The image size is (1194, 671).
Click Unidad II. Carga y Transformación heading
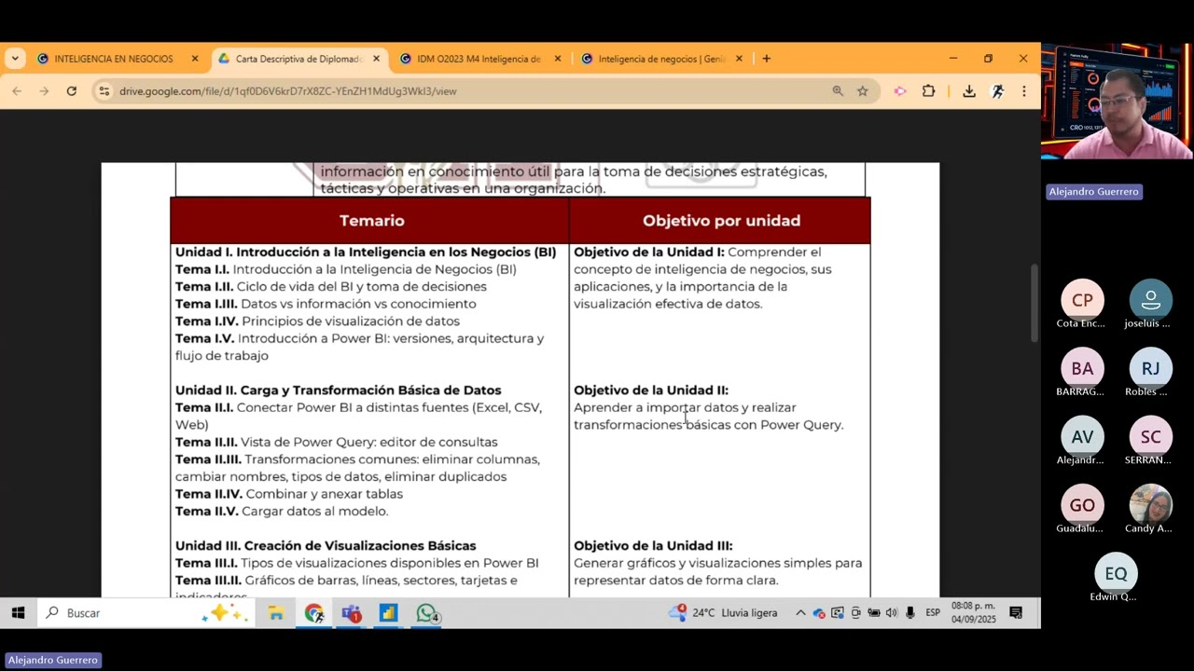[x=339, y=390]
